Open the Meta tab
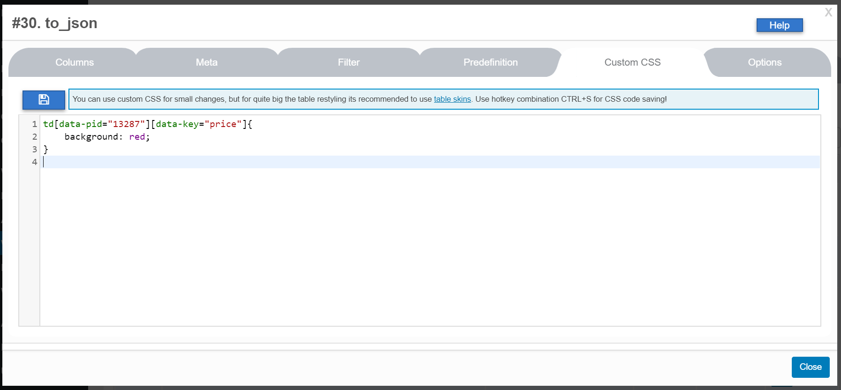The height and width of the screenshot is (390, 841). pyautogui.click(x=207, y=62)
